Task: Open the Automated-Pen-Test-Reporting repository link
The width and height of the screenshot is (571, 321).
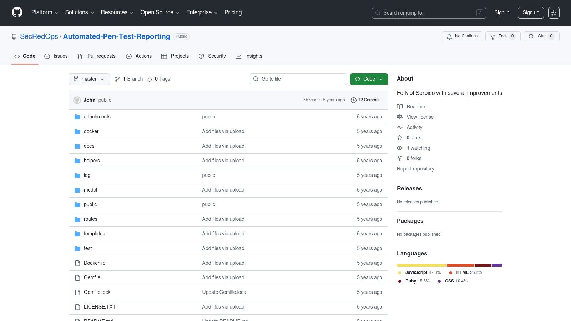Action: (x=117, y=37)
